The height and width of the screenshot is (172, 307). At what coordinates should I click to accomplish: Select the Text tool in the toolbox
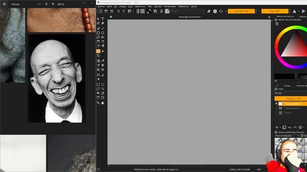tap(103, 19)
